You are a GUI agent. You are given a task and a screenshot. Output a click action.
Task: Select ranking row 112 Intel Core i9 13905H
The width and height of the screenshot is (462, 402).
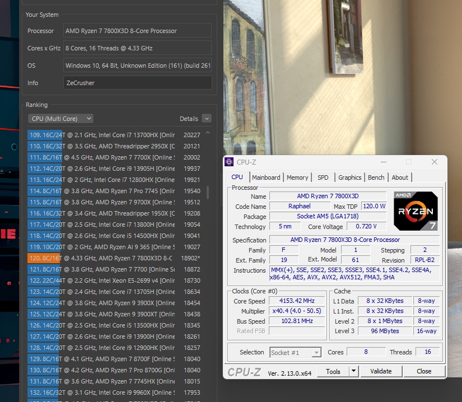pos(114,169)
